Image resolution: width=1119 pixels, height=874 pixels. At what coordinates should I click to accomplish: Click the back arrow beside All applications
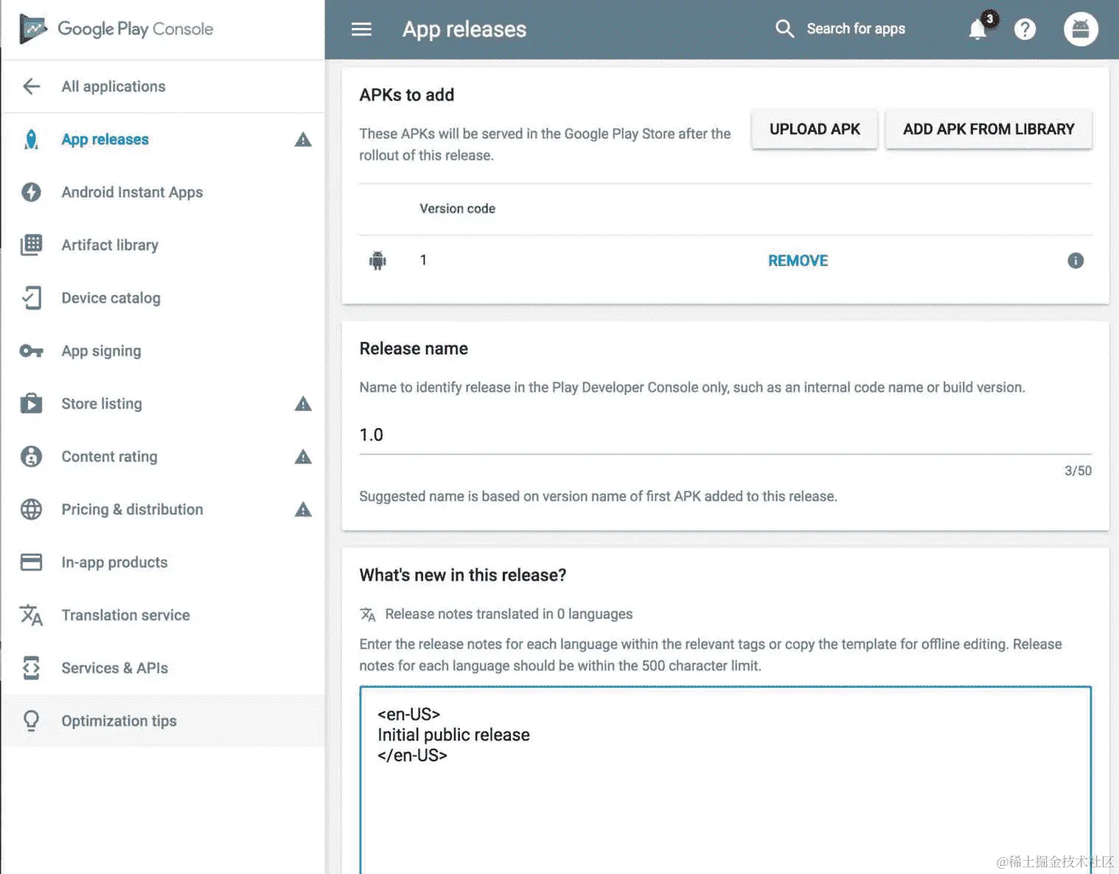pos(31,86)
